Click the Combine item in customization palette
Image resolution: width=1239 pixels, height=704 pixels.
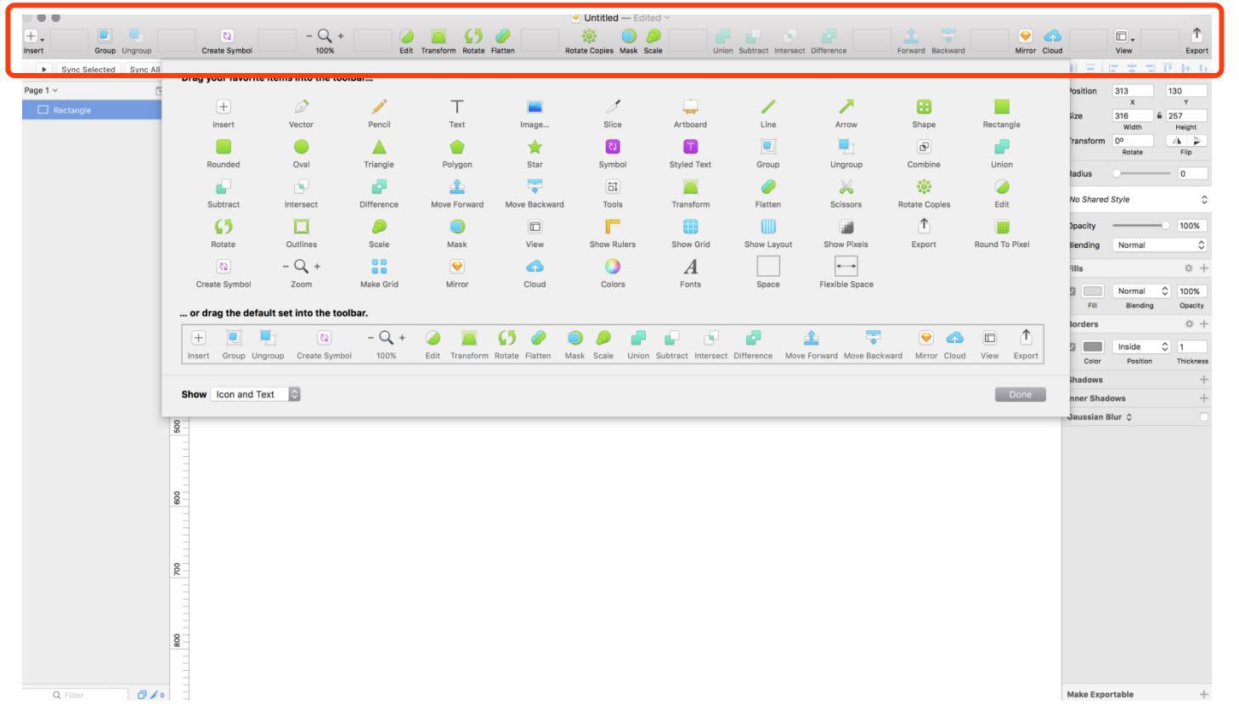coord(924,153)
